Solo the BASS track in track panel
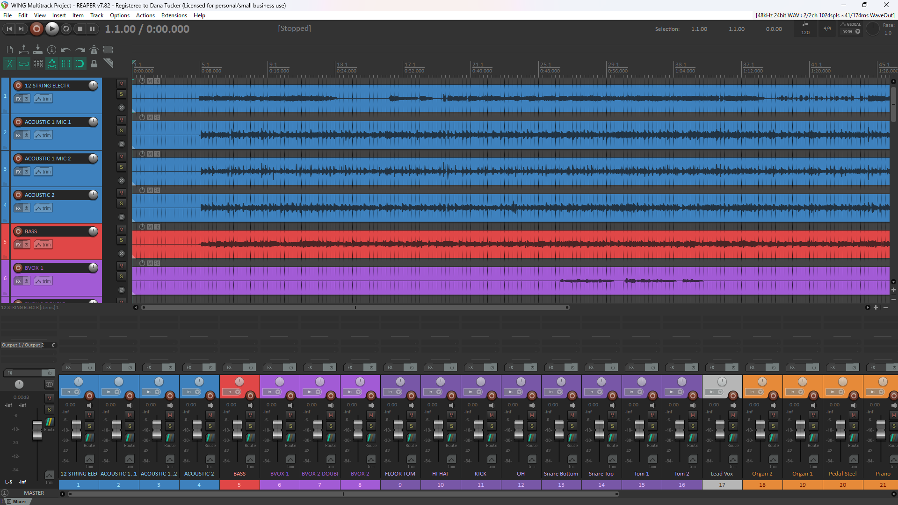898x505 pixels. click(x=122, y=240)
